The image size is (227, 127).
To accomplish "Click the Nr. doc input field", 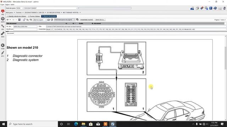I will [x=25, y=26].
